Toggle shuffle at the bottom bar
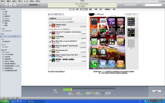Image resolution: width=165 pixels, height=103 pixels. pos(8,98)
